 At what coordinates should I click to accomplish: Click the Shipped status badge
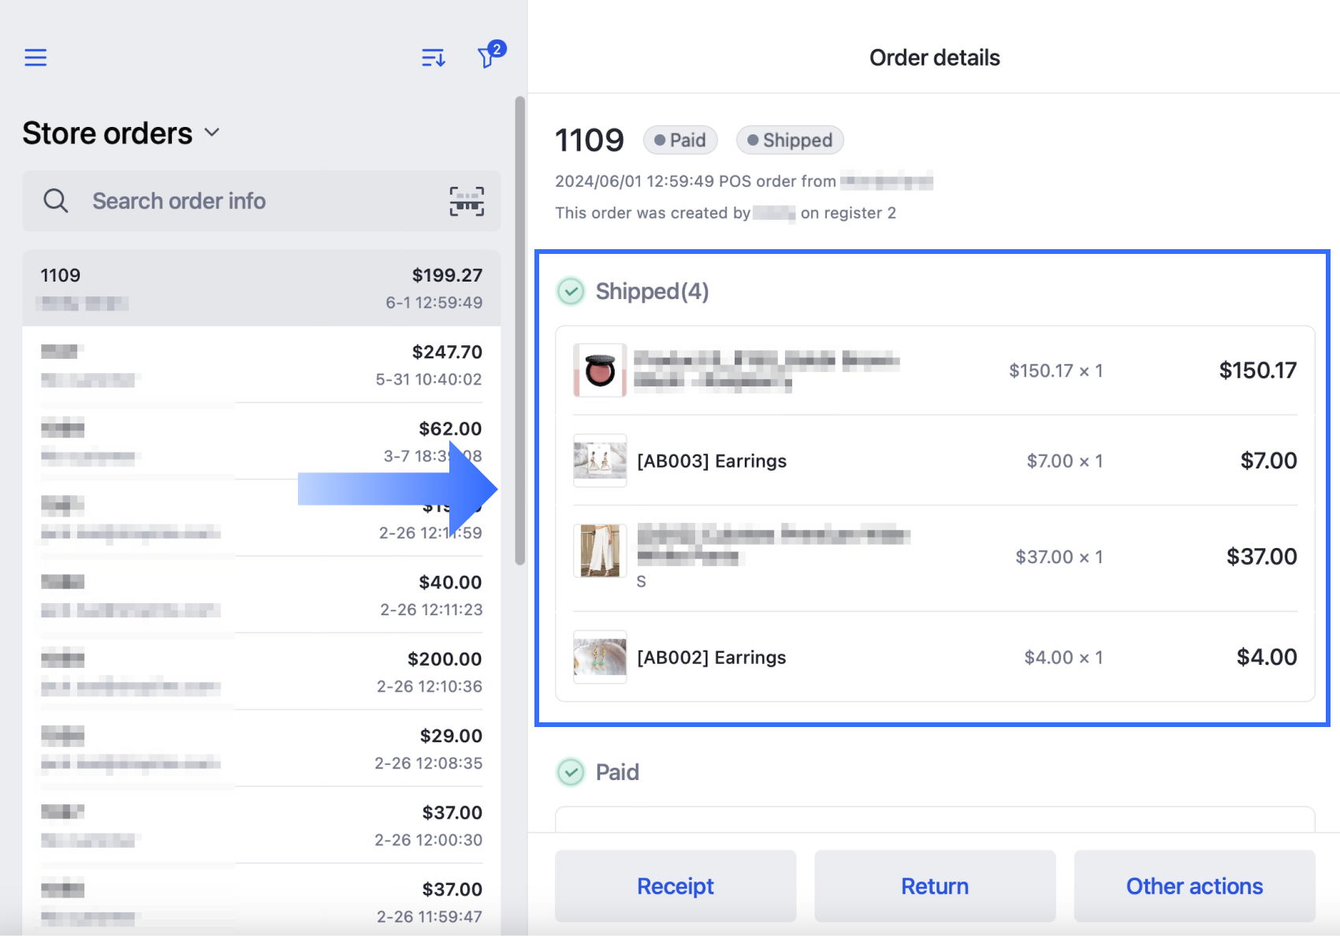point(790,140)
